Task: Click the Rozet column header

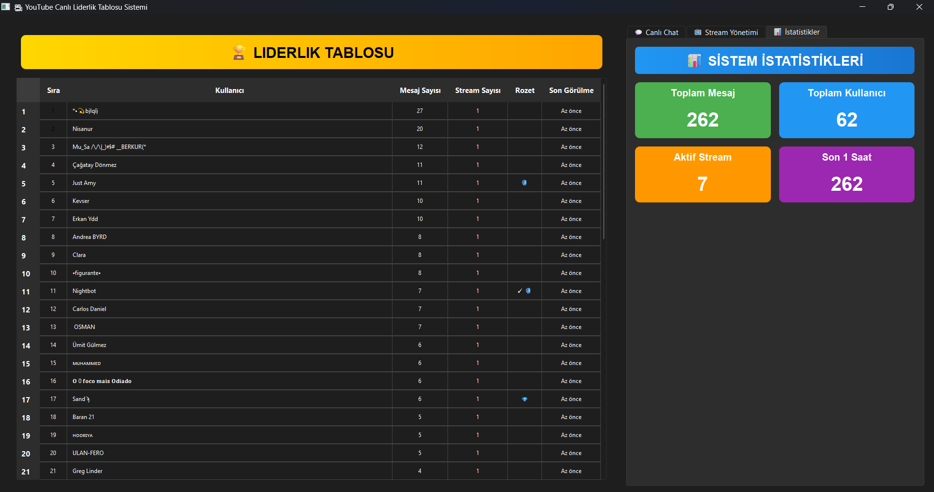Action: [x=525, y=91]
